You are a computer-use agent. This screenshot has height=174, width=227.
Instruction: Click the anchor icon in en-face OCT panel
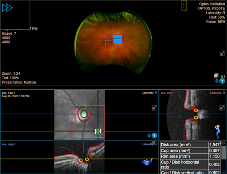point(149,135)
